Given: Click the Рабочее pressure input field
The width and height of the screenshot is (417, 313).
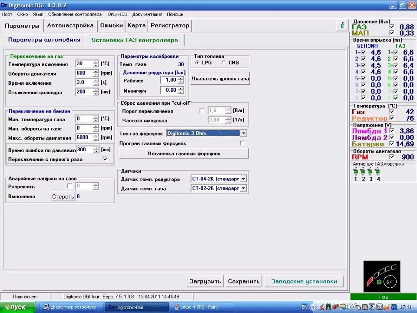Looking at the screenshot, I should click(x=169, y=80).
